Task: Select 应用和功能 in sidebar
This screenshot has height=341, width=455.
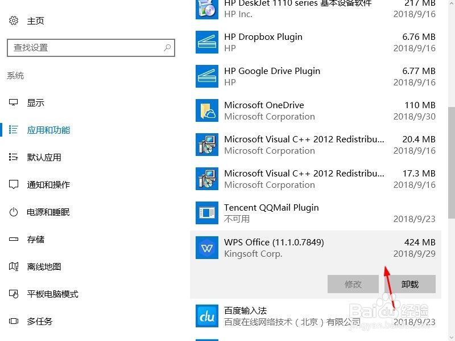Action: click(x=48, y=130)
